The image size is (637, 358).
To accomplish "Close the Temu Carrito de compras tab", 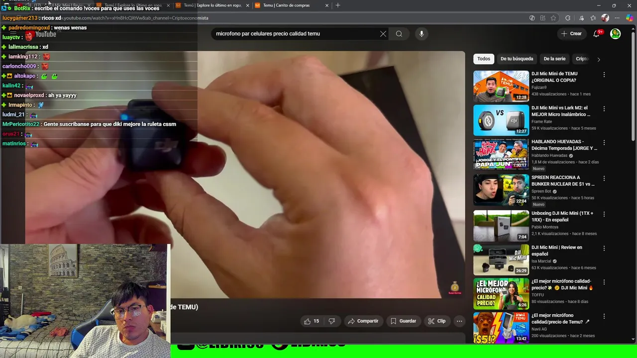I will tap(327, 5).
